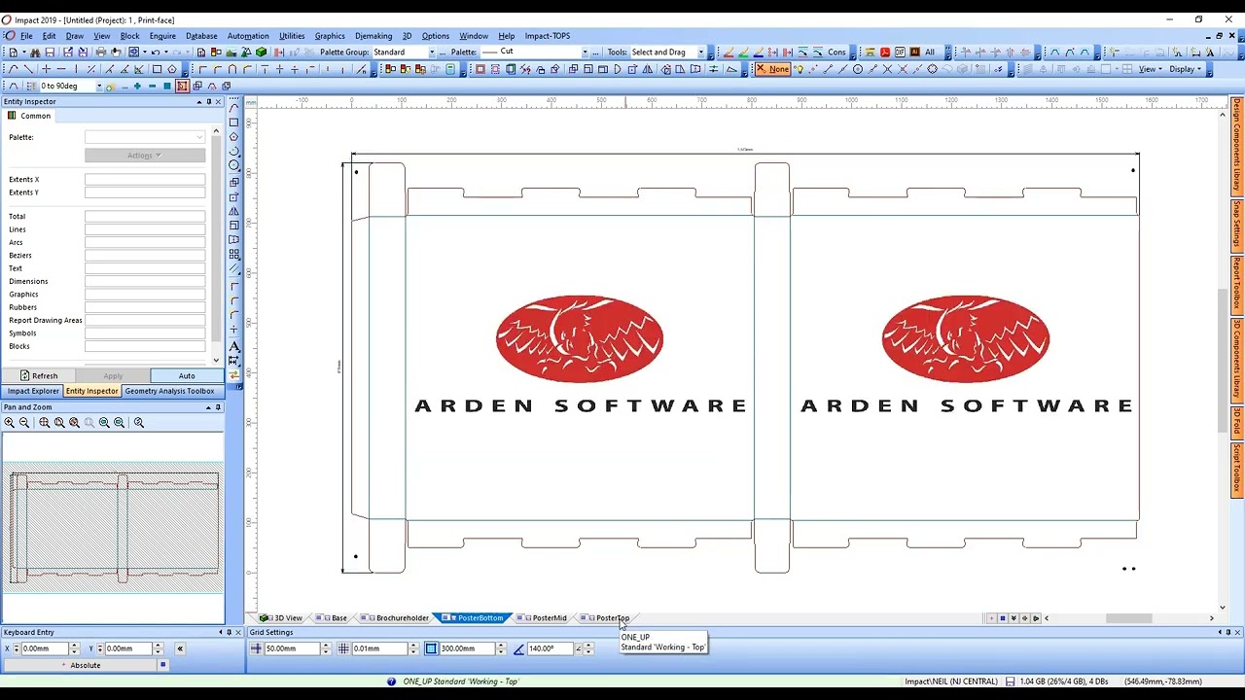1245x700 pixels.
Task: Toggle the None snap mode
Action: (774, 69)
